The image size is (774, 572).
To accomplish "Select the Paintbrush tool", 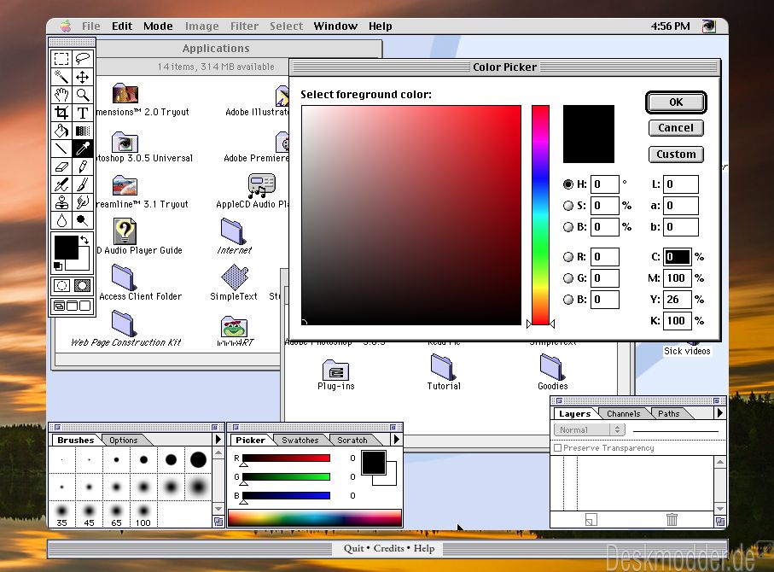I will click(83, 184).
